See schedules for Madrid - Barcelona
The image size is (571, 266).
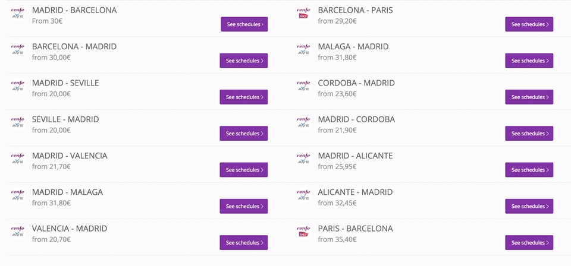click(x=244, y=24)
